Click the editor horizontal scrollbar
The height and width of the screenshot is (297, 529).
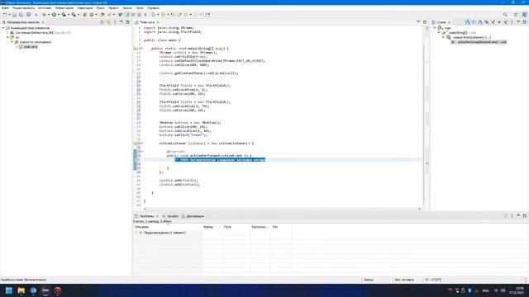(282, 209)
